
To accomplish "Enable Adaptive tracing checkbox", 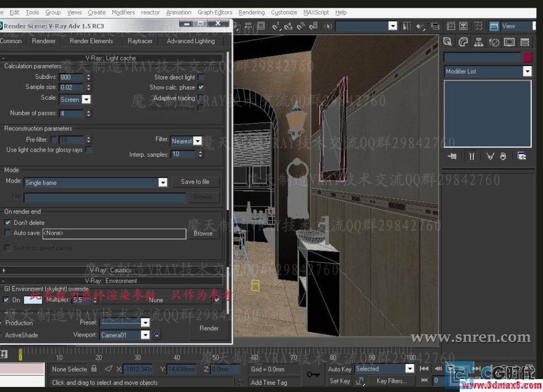I will [201, 98].
